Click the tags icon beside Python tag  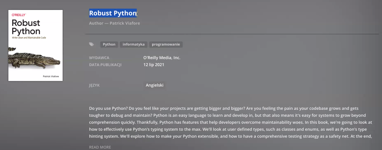(91, 44)
